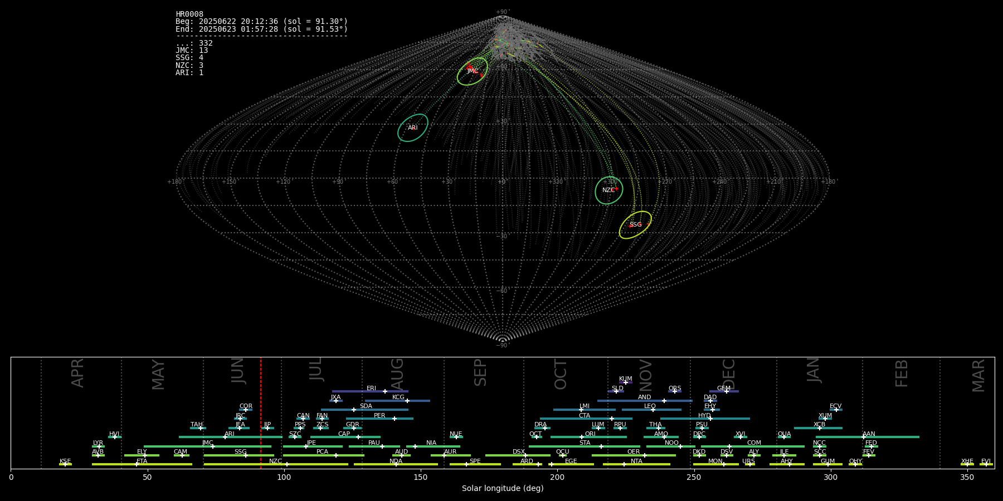
Task: Click the ORI shower bar in timeline
Action: coord(588,437)
